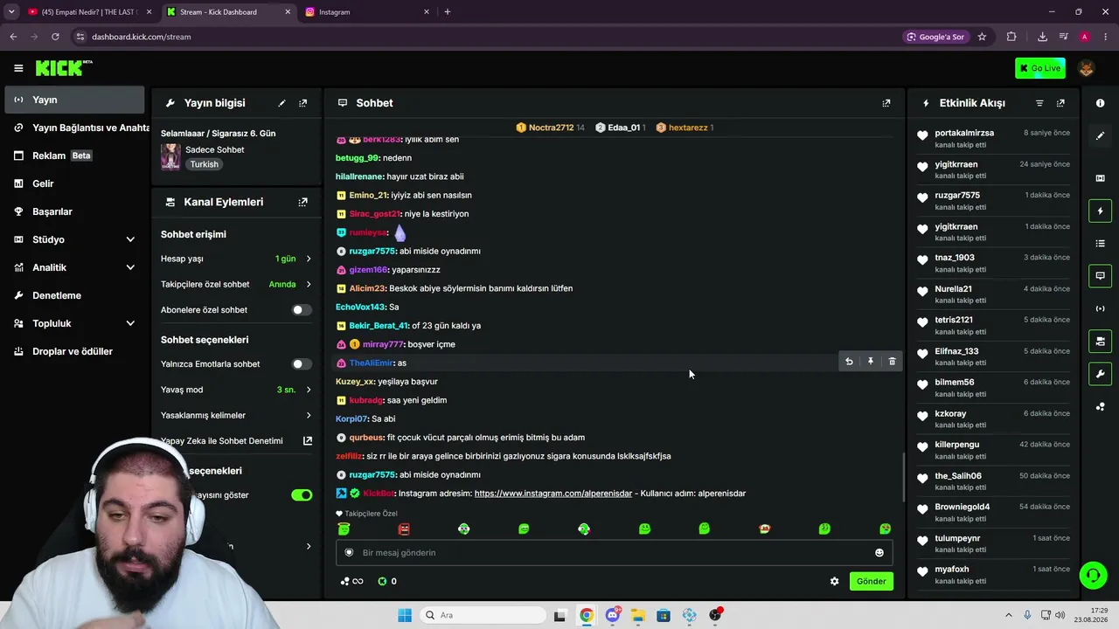This screenshot has width=1119, height=629.
Task: Pin TheAliEmir's chat message
Action: pyautogui.click(x=871, y=362)
